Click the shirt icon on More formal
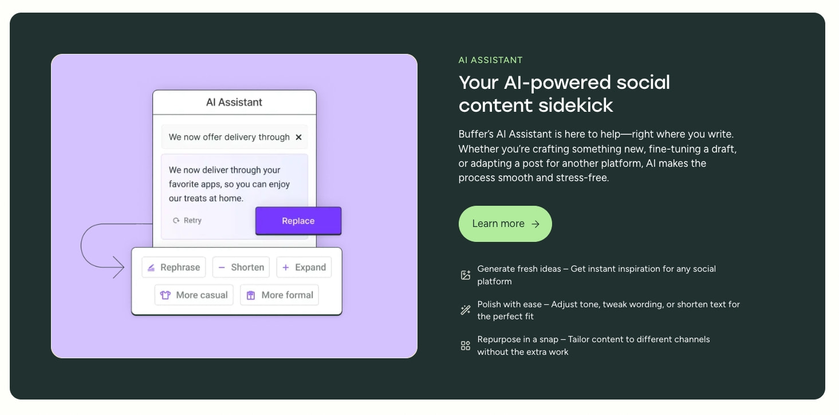This screenshot has width=839, height=415. point(251,295)
